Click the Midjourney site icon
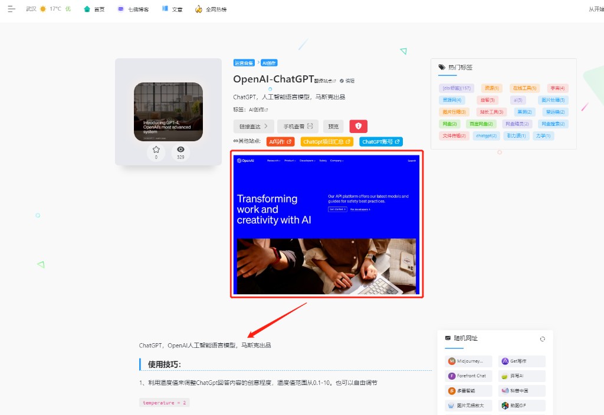Screen dimensions: 604x415 tap(452, 361)
